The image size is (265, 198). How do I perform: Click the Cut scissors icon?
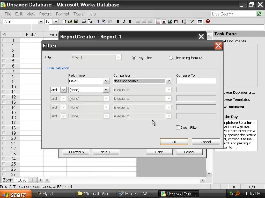tap(98, 21)
